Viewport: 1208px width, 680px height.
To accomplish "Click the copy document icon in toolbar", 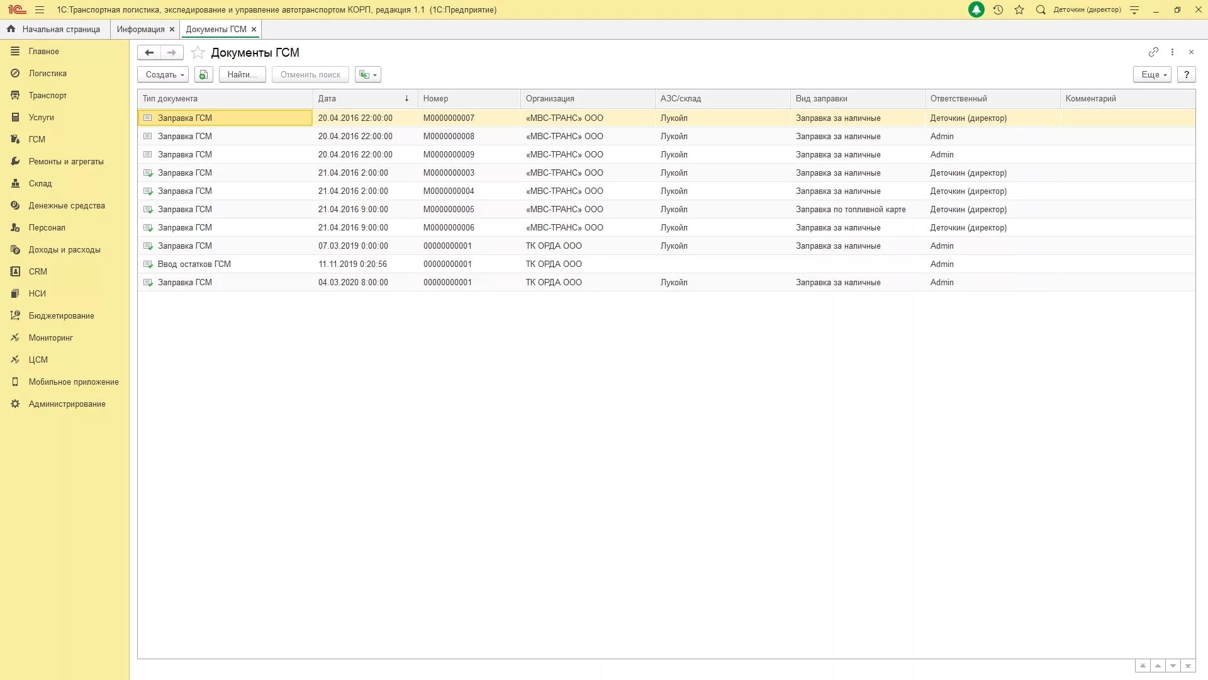I will click(x=203, y=74).
